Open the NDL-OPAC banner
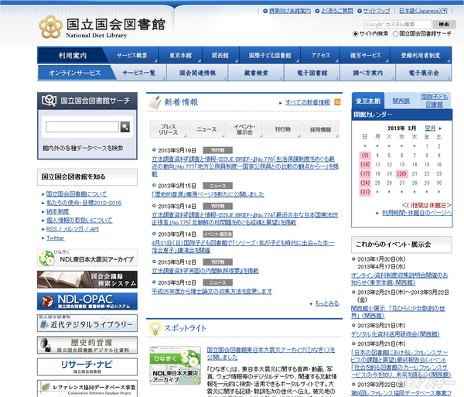The height and width of the screenshot is (397, 464). click(87, 301)
